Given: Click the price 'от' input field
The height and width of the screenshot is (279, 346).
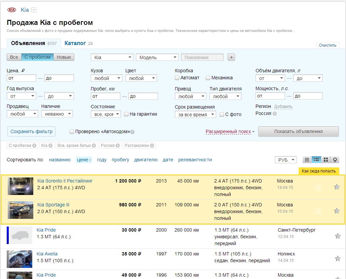Looking at the screenshot, I should click(22, 78).
